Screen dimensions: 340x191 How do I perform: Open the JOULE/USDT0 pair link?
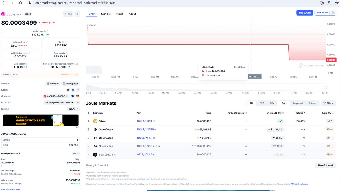click(x=145, y=130)
